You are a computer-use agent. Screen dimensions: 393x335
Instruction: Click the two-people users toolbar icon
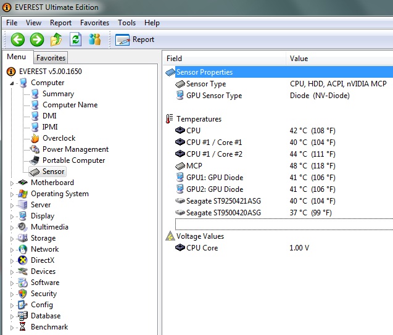95,39
